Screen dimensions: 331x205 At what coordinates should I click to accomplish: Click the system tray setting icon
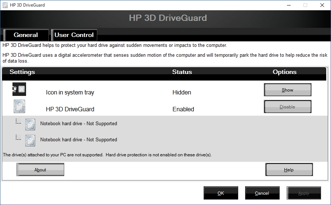pyautogui.click(x=19, y=89)
